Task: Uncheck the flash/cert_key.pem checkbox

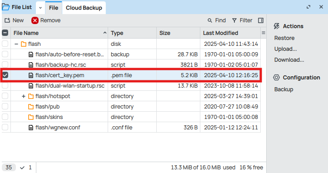Action: click(5, 75)
